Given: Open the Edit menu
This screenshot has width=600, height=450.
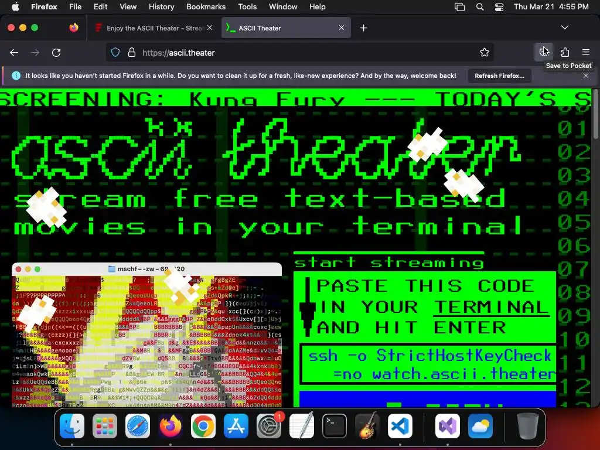Looking at the screenshot, I should 100,6.
